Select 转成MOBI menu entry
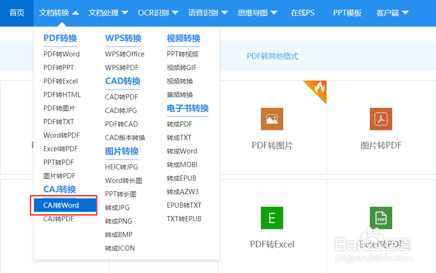Screen dimensions: 436x273 [182, 165]
